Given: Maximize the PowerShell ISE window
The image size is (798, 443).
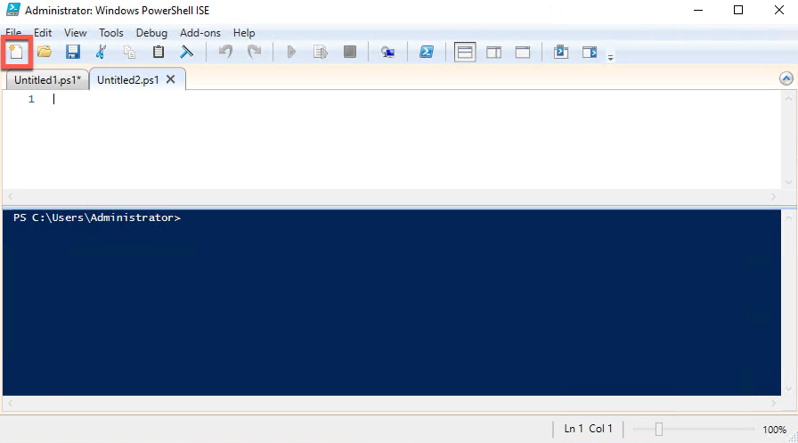Looking at the screenshot, I should point(738,10).
